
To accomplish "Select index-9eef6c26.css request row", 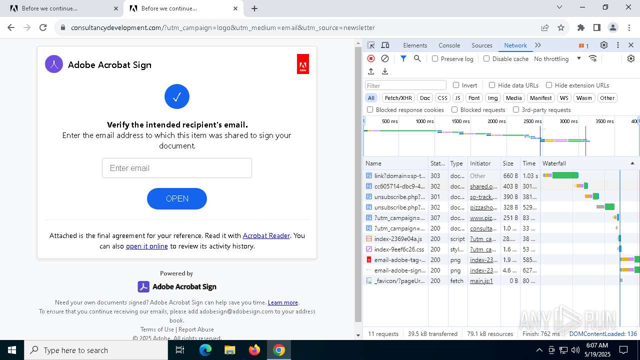I will (x=501, y=249).
